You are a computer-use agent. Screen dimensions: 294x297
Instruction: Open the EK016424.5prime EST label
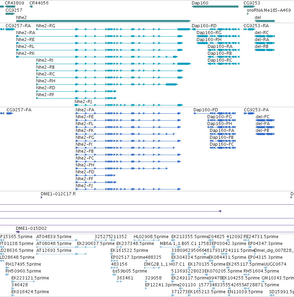(x=30, y=292)
